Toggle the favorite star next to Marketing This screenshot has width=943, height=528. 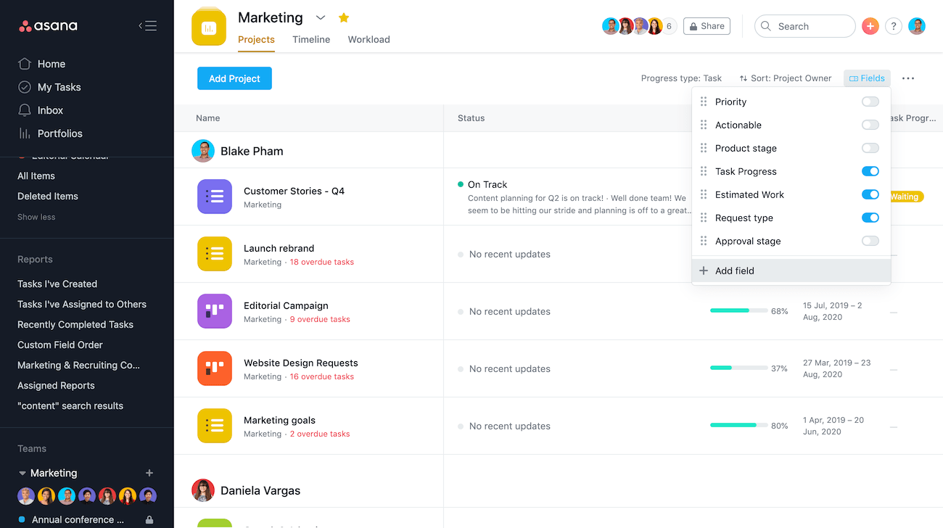(344, 17)
